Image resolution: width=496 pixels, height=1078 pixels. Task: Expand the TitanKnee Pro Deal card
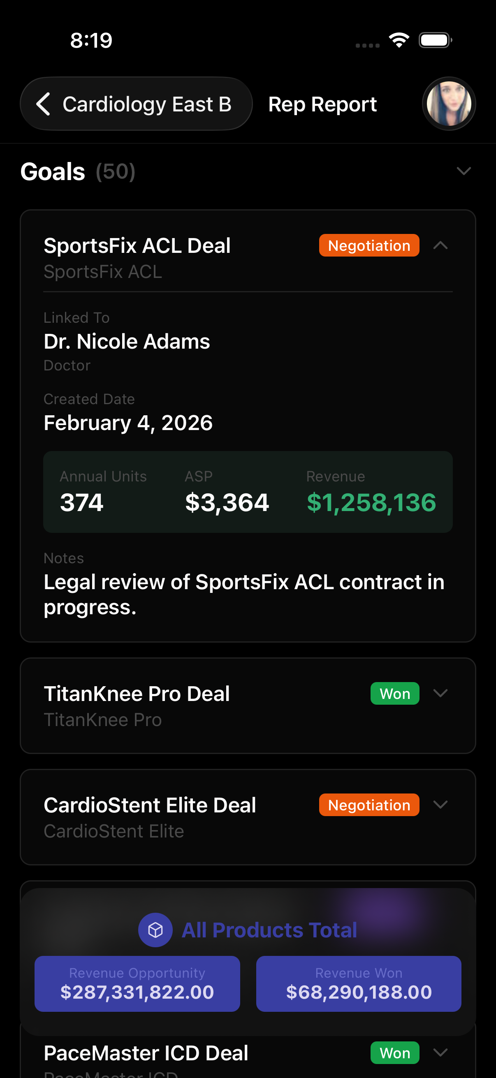pos(440,694)
